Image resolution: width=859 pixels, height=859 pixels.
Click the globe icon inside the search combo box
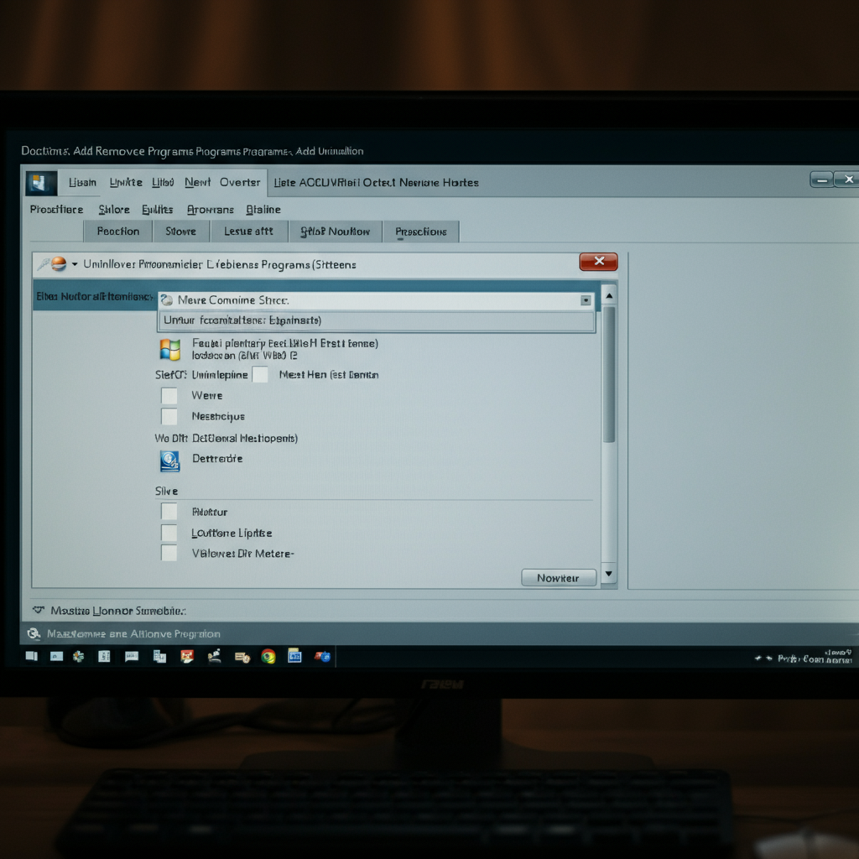pyautogui.click(x=166, y=299)
